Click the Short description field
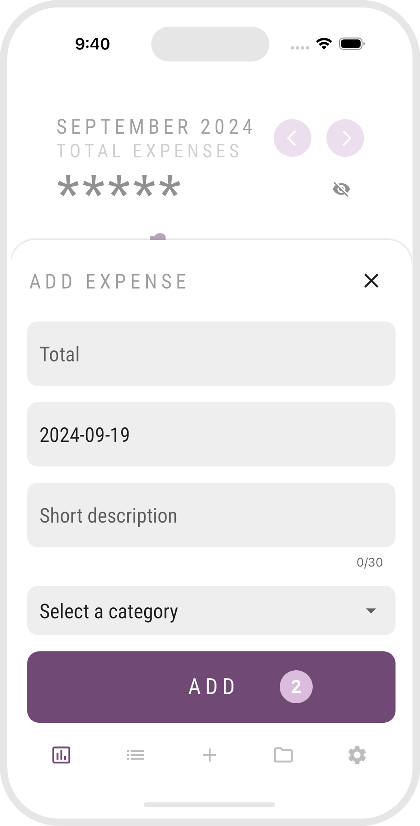The height and width of the screenshot is (826, 420). (x=211, y=515)
